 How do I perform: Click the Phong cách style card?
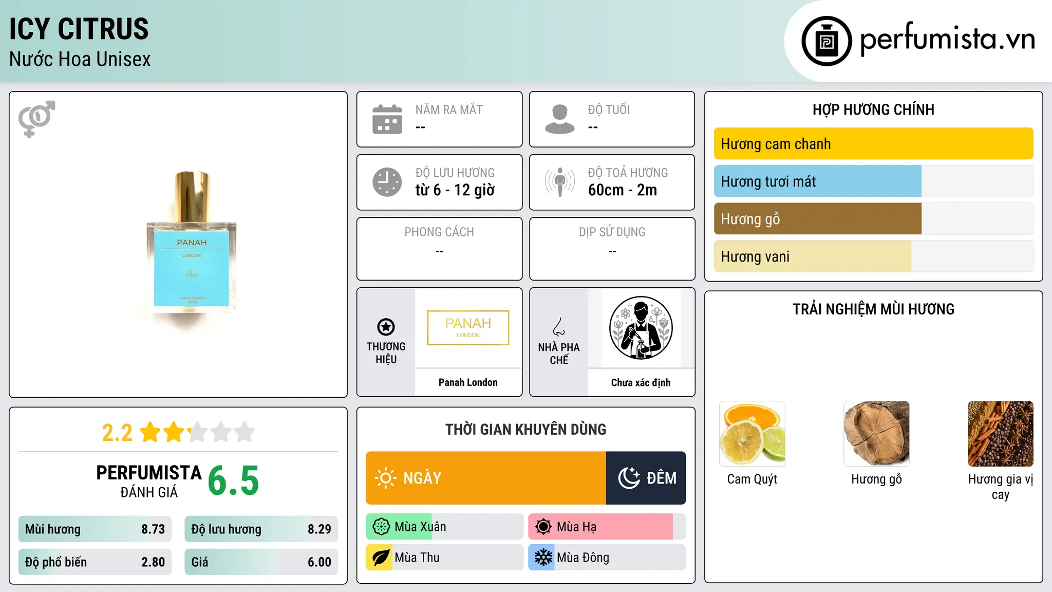click(x=439, y=249)
